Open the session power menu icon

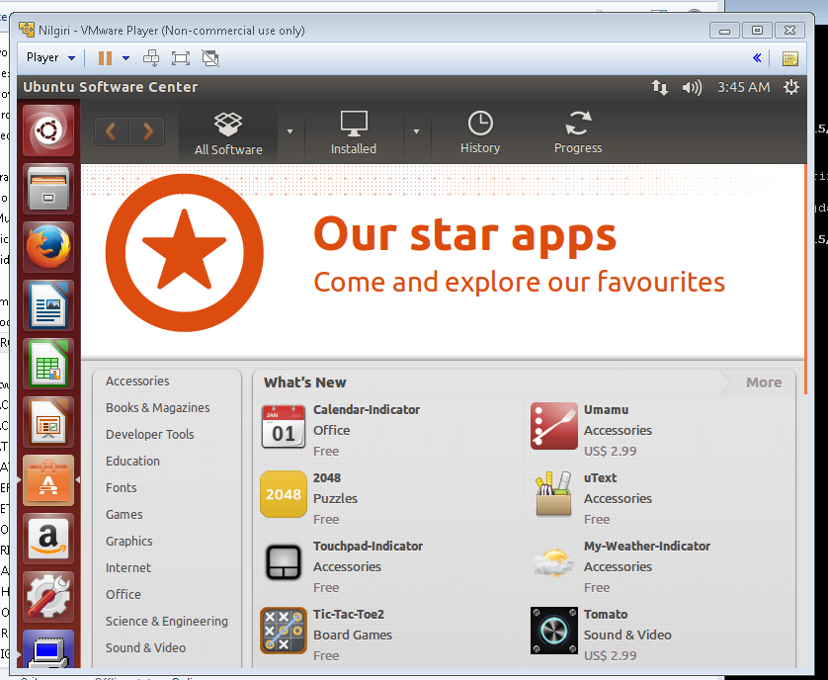(x=791, y=87)
